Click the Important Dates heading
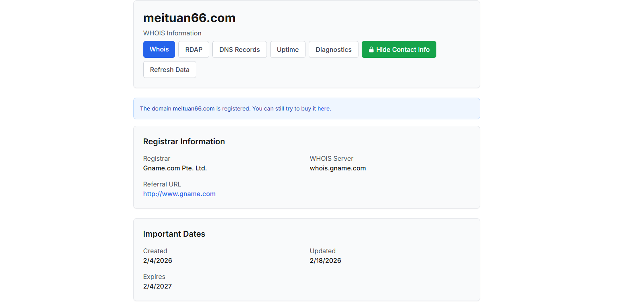617x303 pixels. [174, 234]
